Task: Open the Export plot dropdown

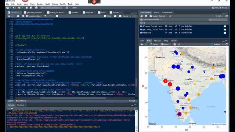Action: [165, 44]
